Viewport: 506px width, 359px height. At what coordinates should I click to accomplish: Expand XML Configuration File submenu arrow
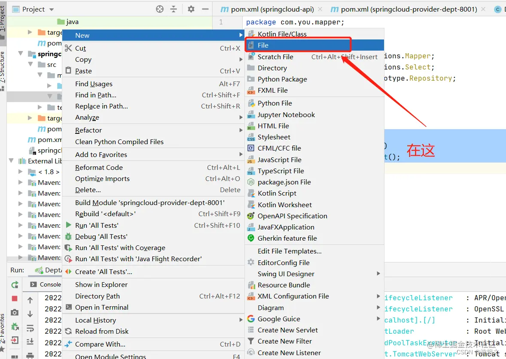click(378, 296)
